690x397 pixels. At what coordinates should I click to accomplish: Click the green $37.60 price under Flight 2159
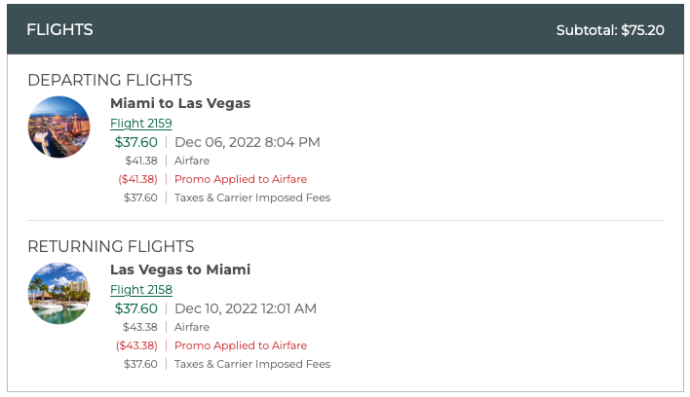136,142
